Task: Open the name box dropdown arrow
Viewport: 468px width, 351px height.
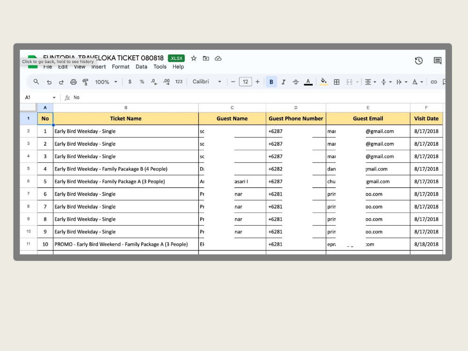Action: click(54, 98)
